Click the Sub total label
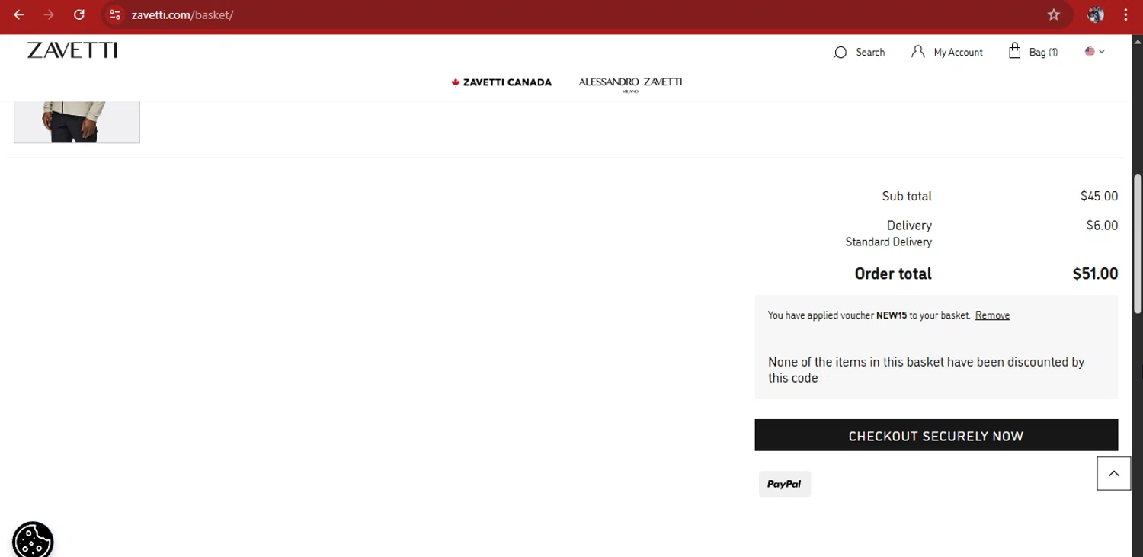 pyautogui.click(x=907, y=197)
